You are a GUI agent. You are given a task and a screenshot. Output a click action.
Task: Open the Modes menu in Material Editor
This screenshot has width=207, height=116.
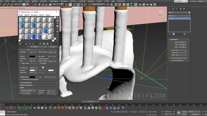[x=21, y=15]
